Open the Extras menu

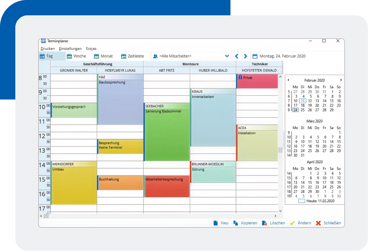click(x=91, y=49)
